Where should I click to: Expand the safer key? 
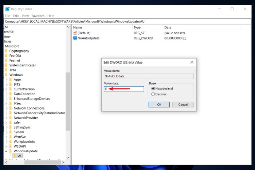coord(6,122)
